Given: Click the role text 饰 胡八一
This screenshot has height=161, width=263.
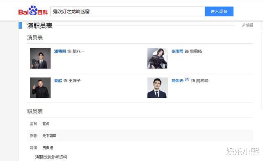Looking at the screenshot, I should pos(76,51).
